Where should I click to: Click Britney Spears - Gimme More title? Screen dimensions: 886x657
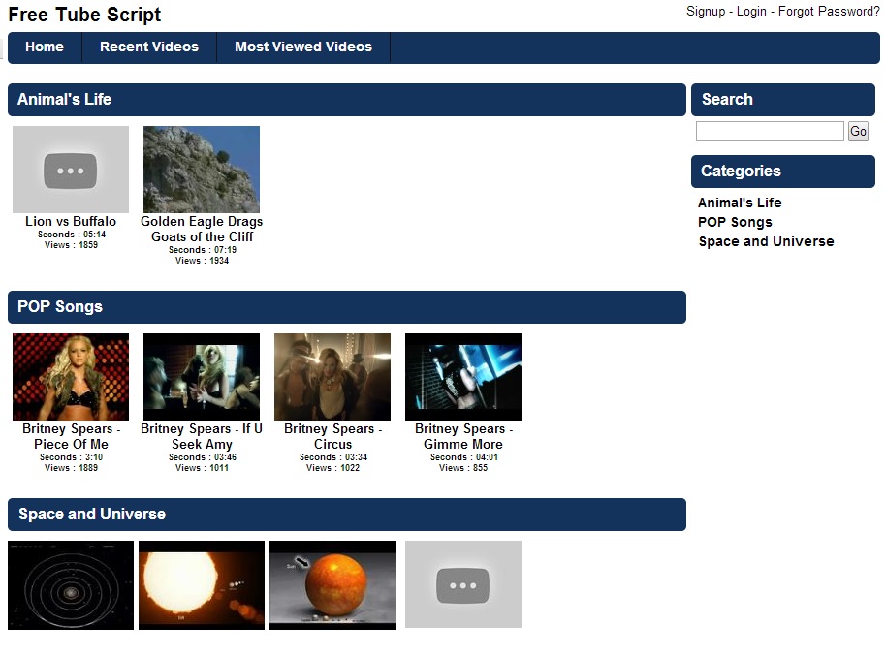[463, 436]
